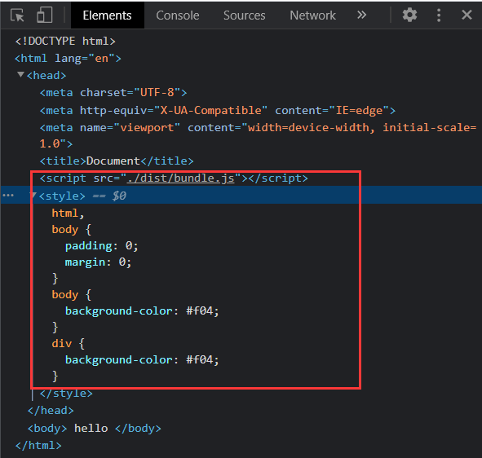Select the meta name viewport node
Image resolution: width=482 pixels, height=458 pixels.
258,135
